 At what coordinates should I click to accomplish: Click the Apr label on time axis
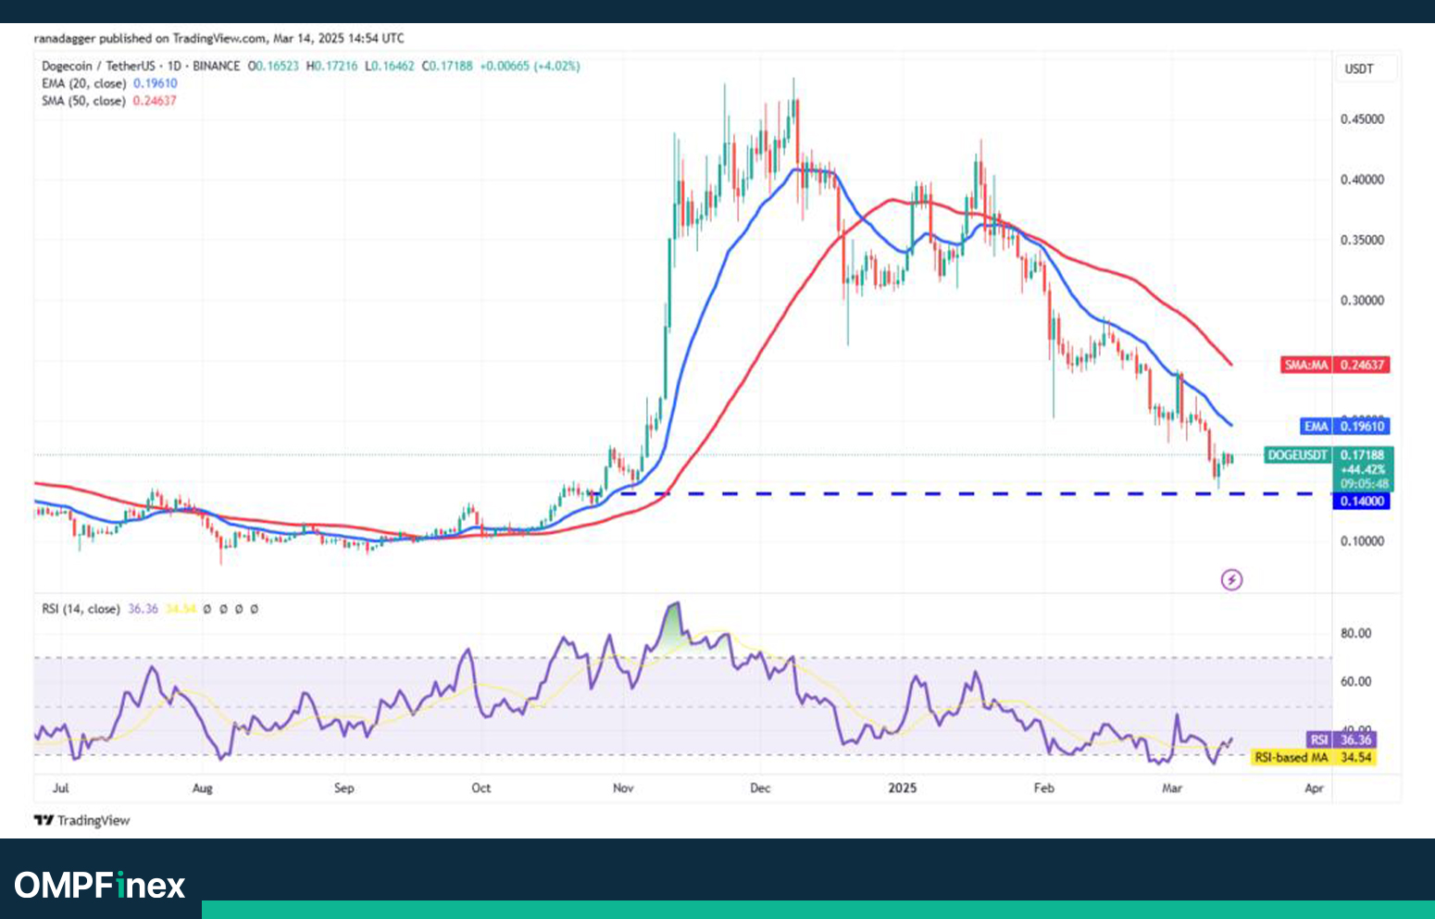[1314, 789]
